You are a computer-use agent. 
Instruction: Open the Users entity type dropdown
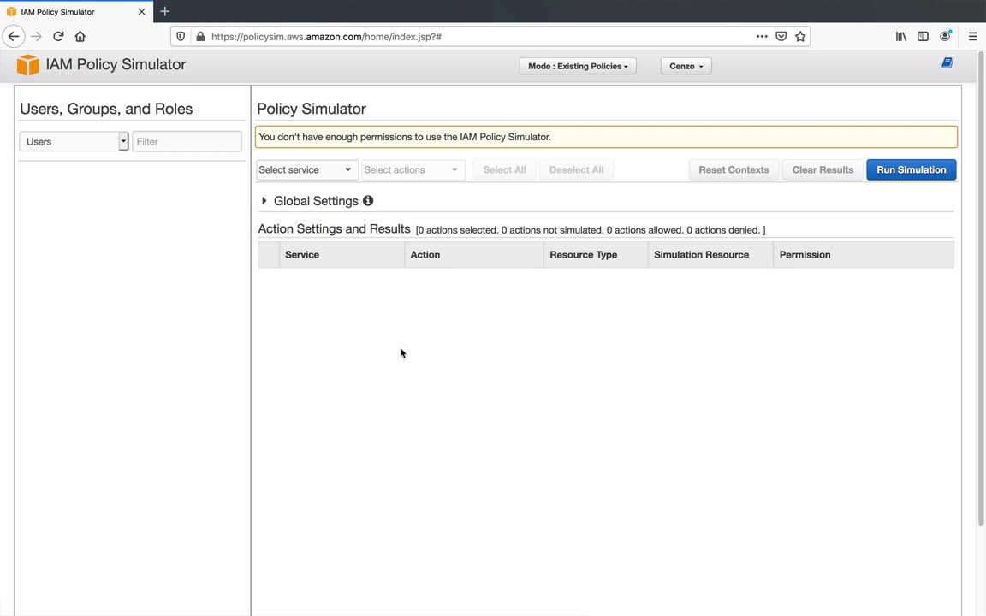[74, 141]
